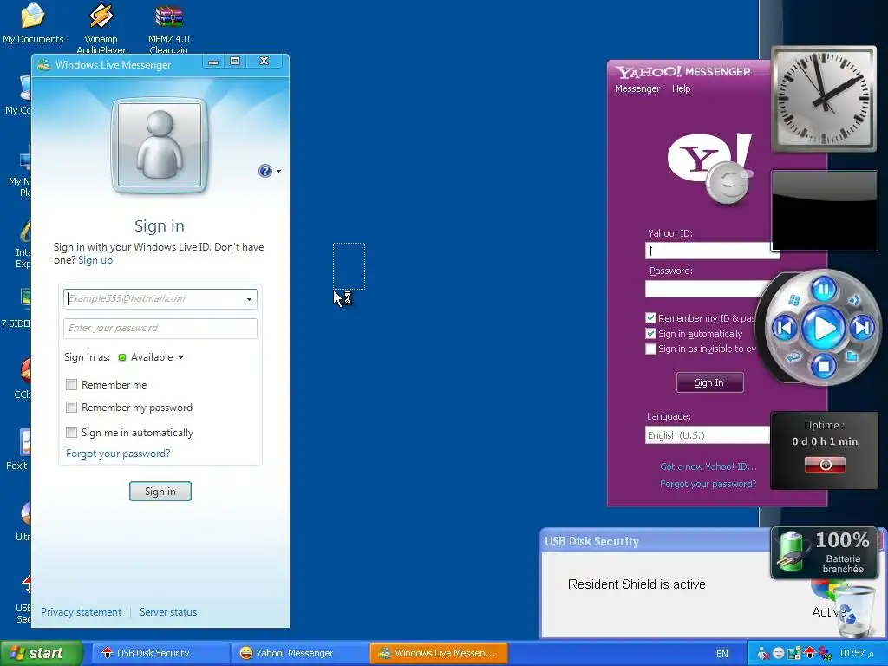Click the Live Messenger display picture avatar
The height and width of the screenshot is (666, 888).
point(160,145)
